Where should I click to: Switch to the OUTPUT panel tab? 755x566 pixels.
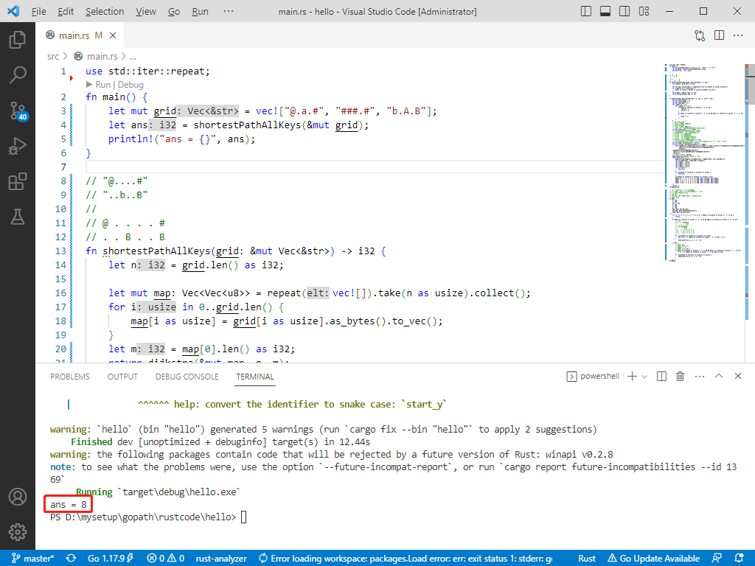[122, 377]
